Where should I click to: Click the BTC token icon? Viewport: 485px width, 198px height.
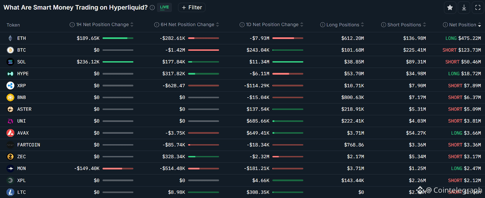click(10, 50)
